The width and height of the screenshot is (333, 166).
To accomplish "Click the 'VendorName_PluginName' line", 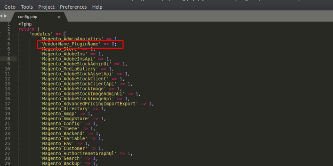I will [78, 44].
